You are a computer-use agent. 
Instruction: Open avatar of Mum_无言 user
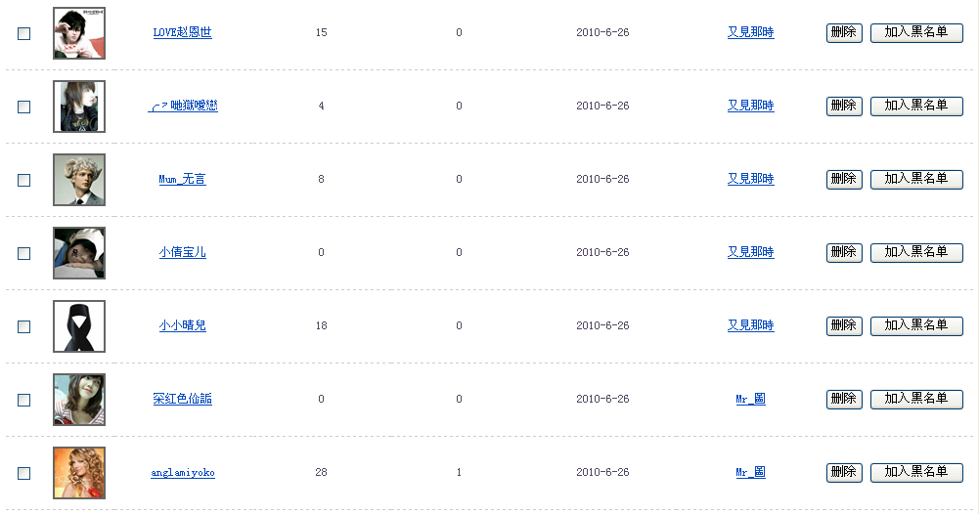79,180
